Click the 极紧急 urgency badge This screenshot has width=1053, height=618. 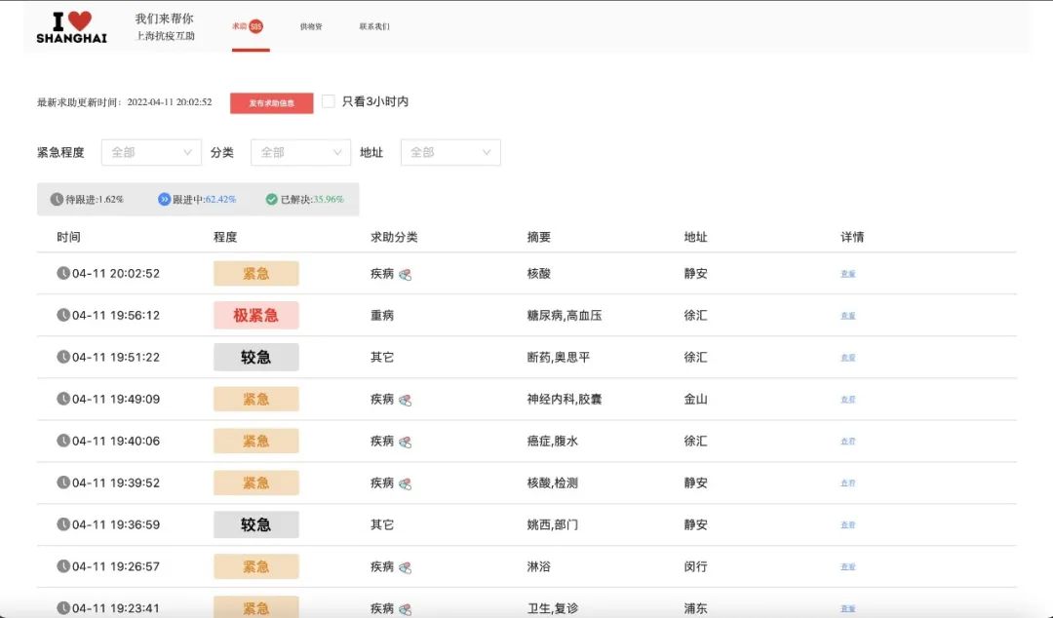point(255,315)
